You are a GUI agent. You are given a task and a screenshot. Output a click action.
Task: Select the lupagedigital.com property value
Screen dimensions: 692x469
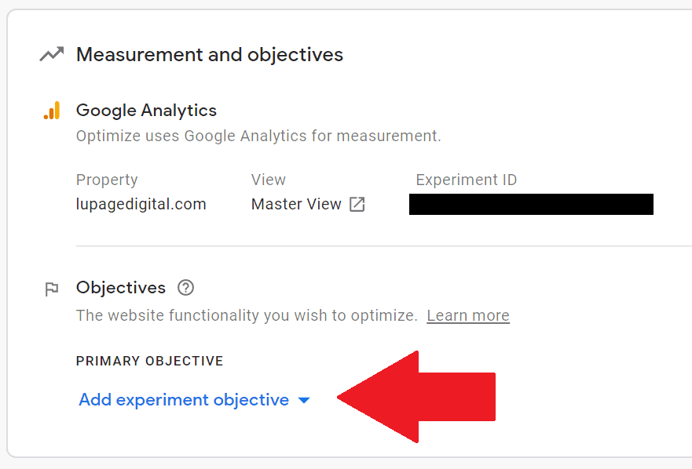pyautogui.click(x=141, y=204)
